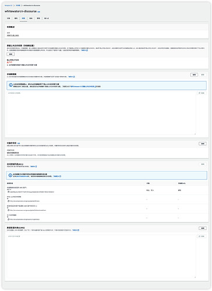Open 了解更多 link in block public access section
The height and width of the screenshot is (291, 212).
click(x=83, y=50)
